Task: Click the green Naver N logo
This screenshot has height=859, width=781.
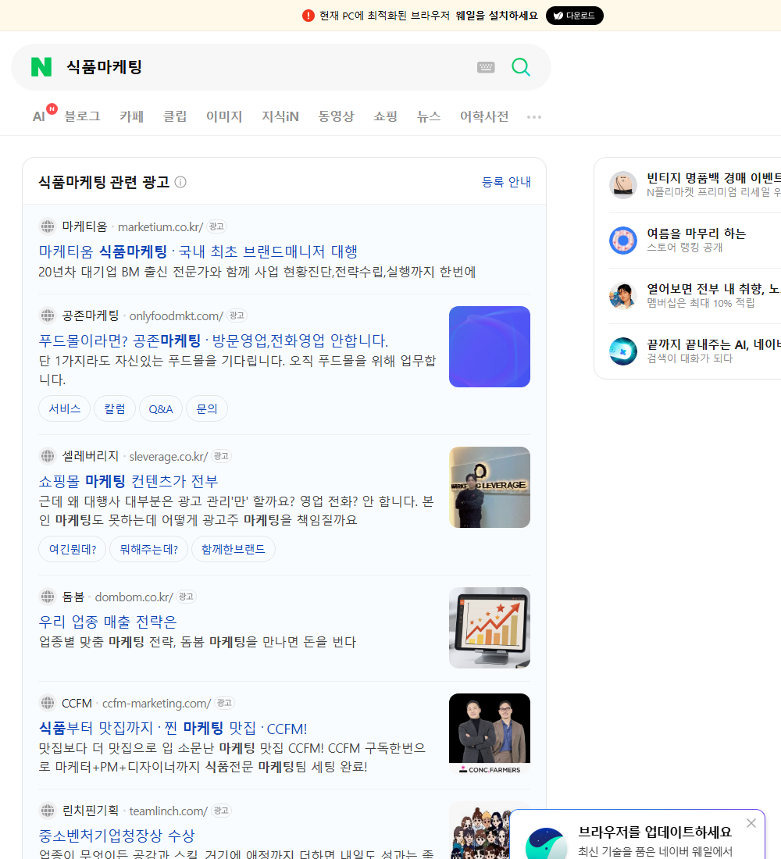Action: pos(41,67)
